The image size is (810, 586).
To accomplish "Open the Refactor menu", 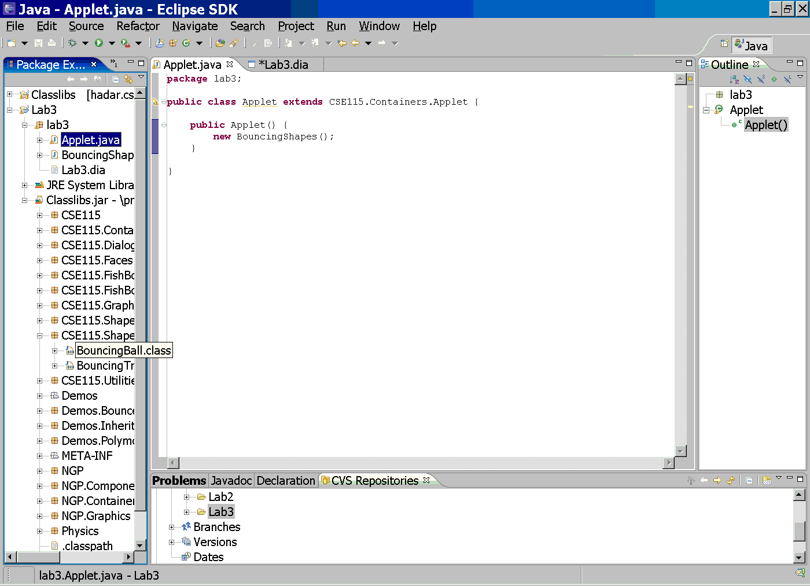I will coord(138,26).
